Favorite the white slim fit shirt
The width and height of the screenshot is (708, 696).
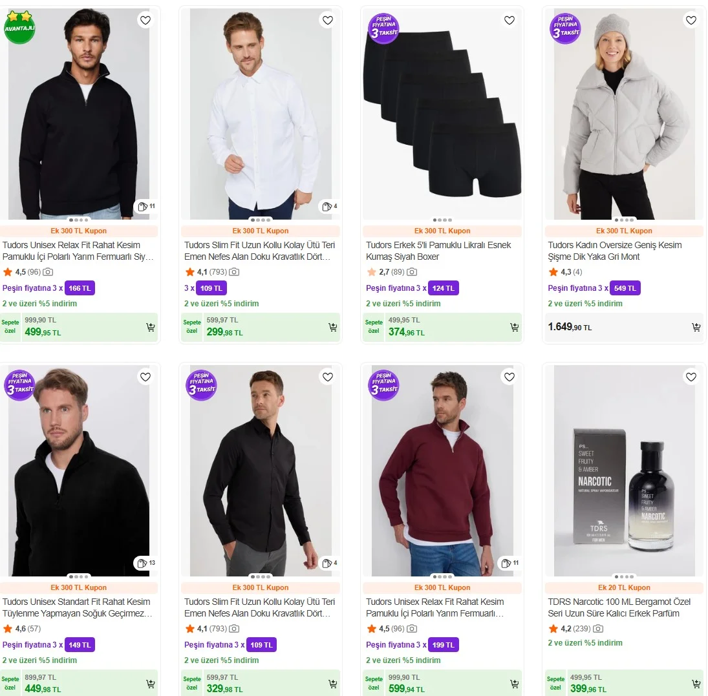(328, 20)
